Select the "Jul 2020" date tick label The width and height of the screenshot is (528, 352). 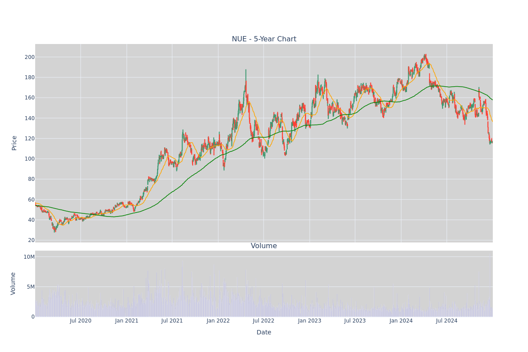tap(81, 321)
